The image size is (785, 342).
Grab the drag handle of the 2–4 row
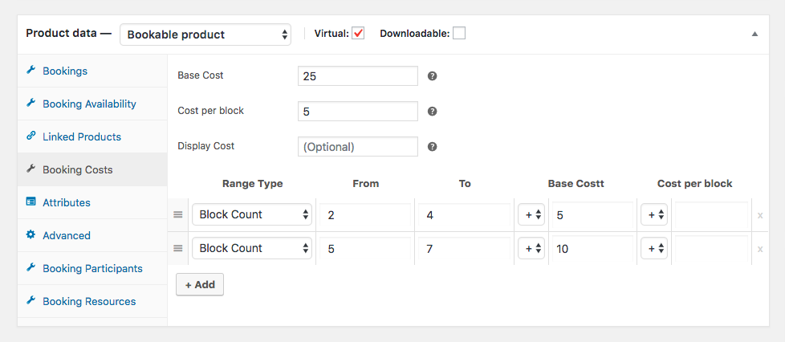[177, 214]
